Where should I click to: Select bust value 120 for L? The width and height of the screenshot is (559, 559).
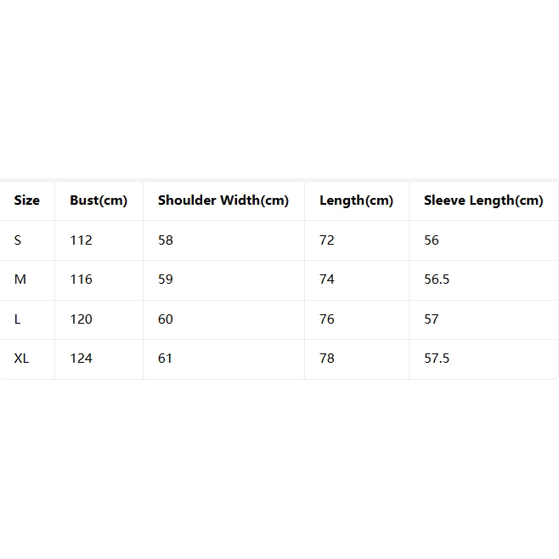click(x=81, y=319)
